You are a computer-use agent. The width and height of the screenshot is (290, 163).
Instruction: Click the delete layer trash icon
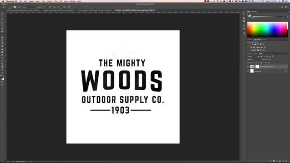(286, 161)
